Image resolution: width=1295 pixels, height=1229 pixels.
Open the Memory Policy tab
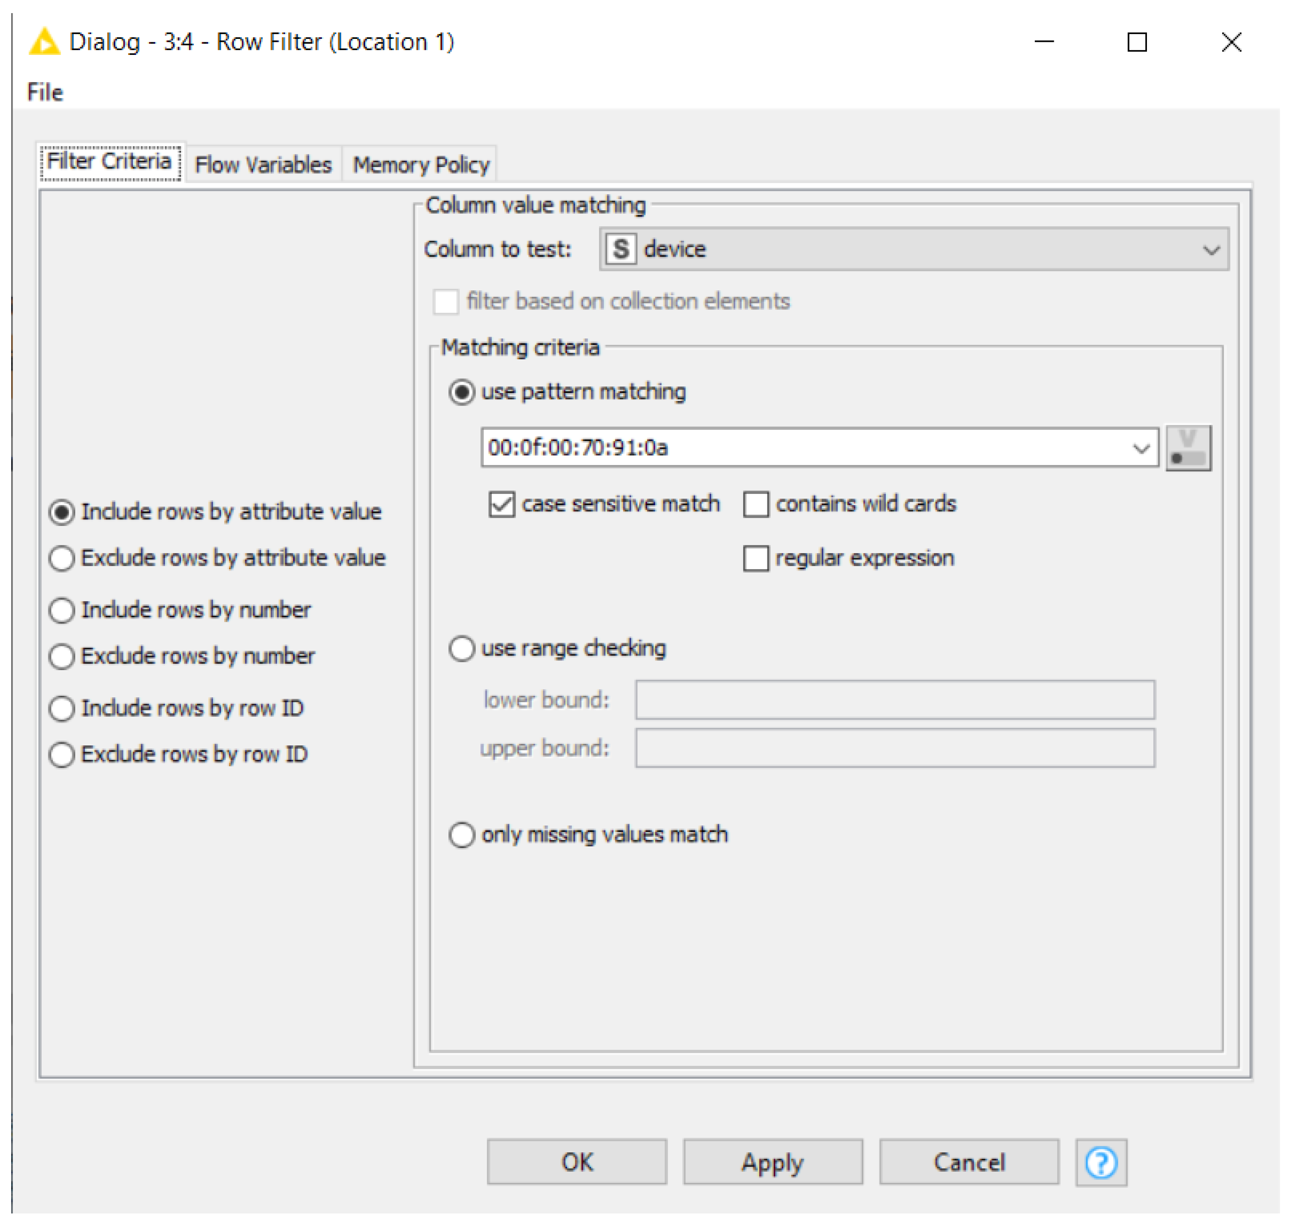click(420, 165)
